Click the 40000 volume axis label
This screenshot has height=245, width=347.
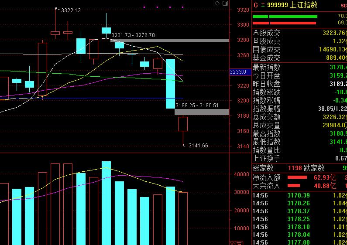coord(242,174)
